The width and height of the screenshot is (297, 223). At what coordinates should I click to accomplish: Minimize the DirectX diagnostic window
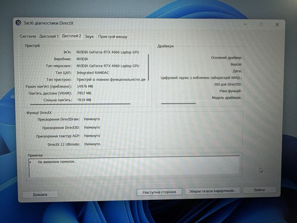tap(245, 24)
